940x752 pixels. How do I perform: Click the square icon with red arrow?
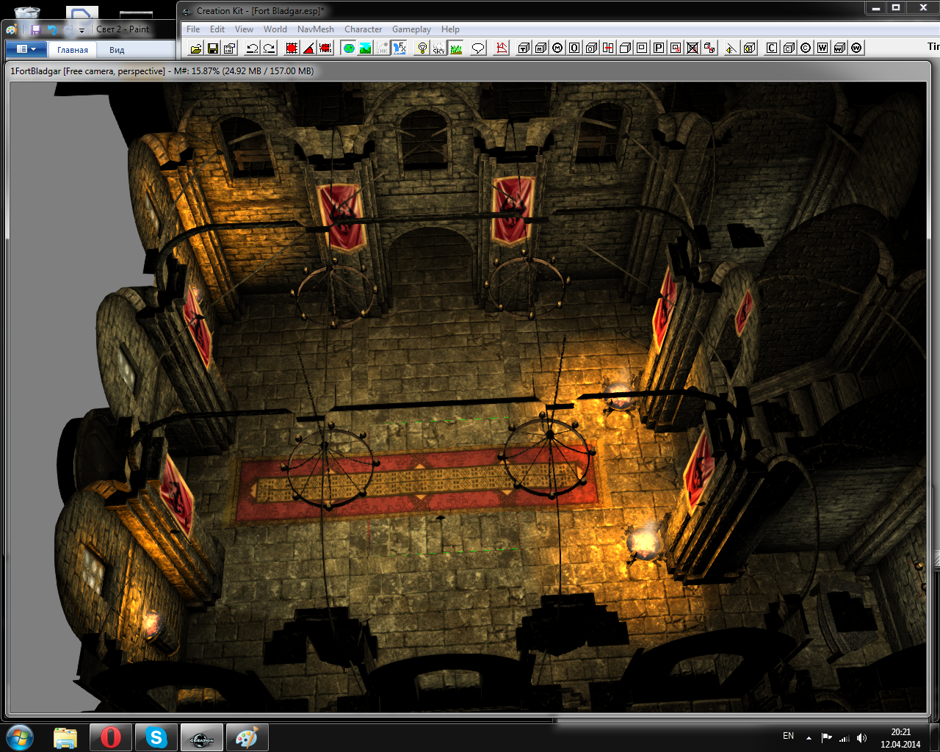click(x=676, y=48)
